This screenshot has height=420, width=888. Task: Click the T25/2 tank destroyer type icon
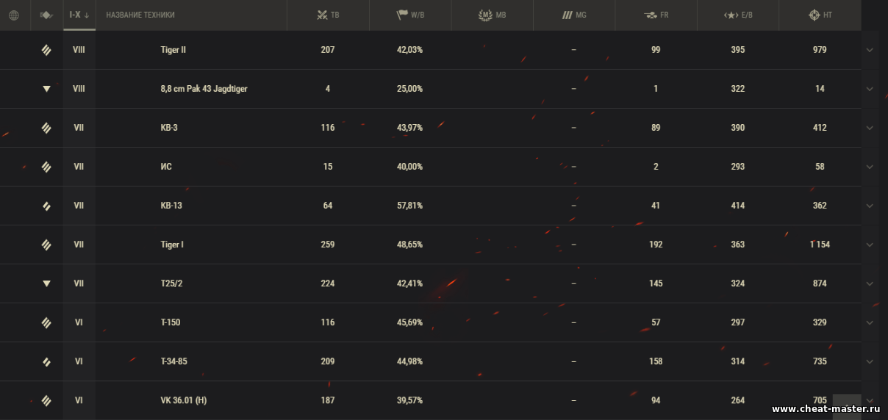46,283
